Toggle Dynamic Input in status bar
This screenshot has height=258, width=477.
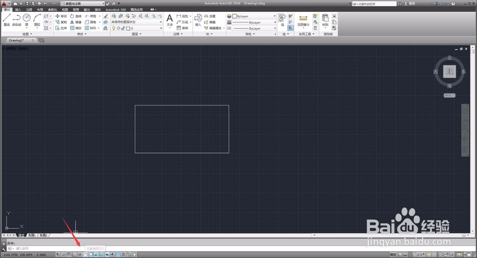pos(107,255)
